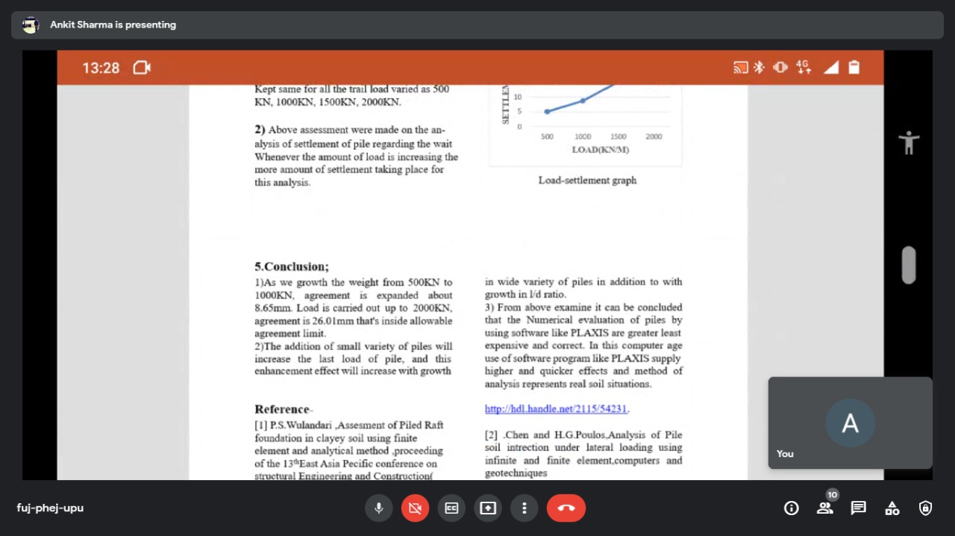Click the '1500' tick on graph axis
The height and width of the screenshot is (536, 955).
coord(619,136)
